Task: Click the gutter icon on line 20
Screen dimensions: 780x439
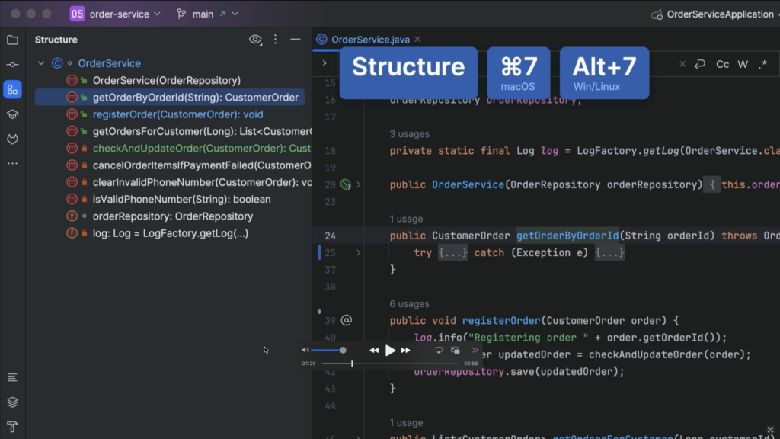Action: (x=345, y=184)
